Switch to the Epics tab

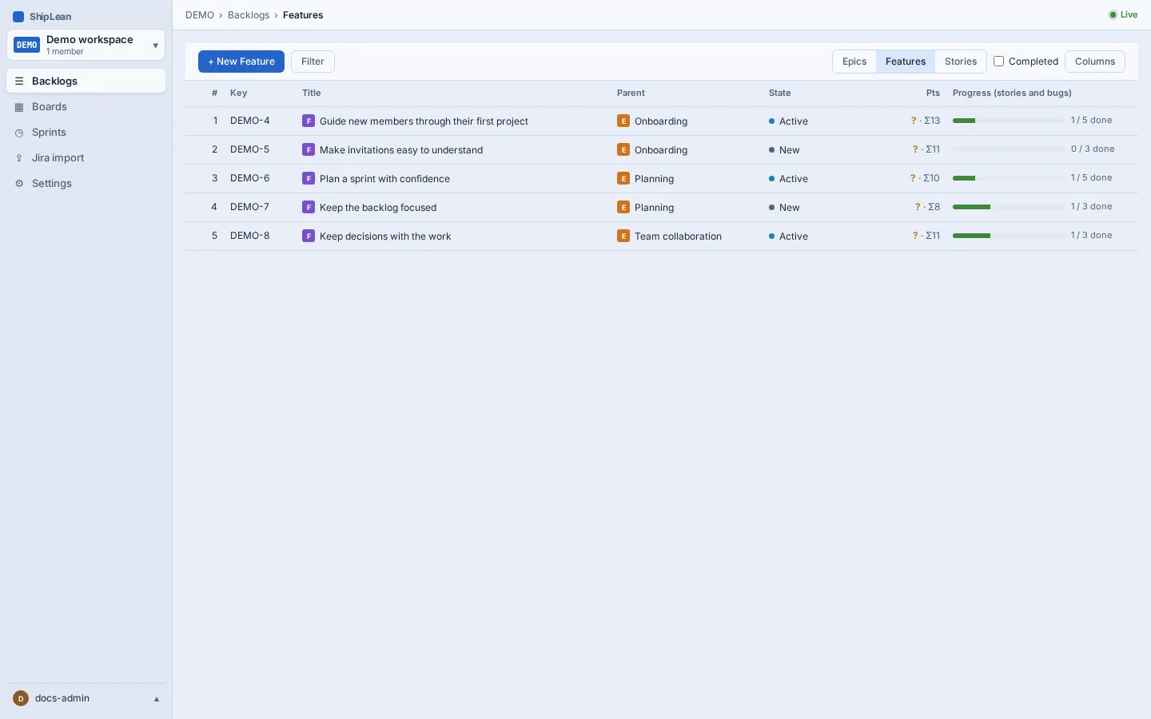point(854,62)
